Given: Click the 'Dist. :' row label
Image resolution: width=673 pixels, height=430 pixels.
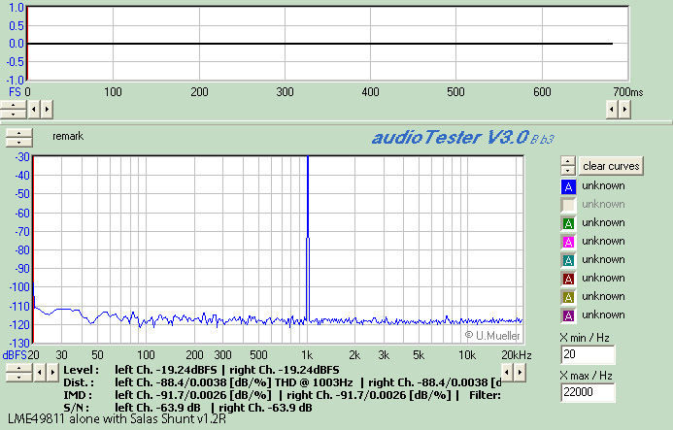Looking at the screenshot, I should coord(79,382).
